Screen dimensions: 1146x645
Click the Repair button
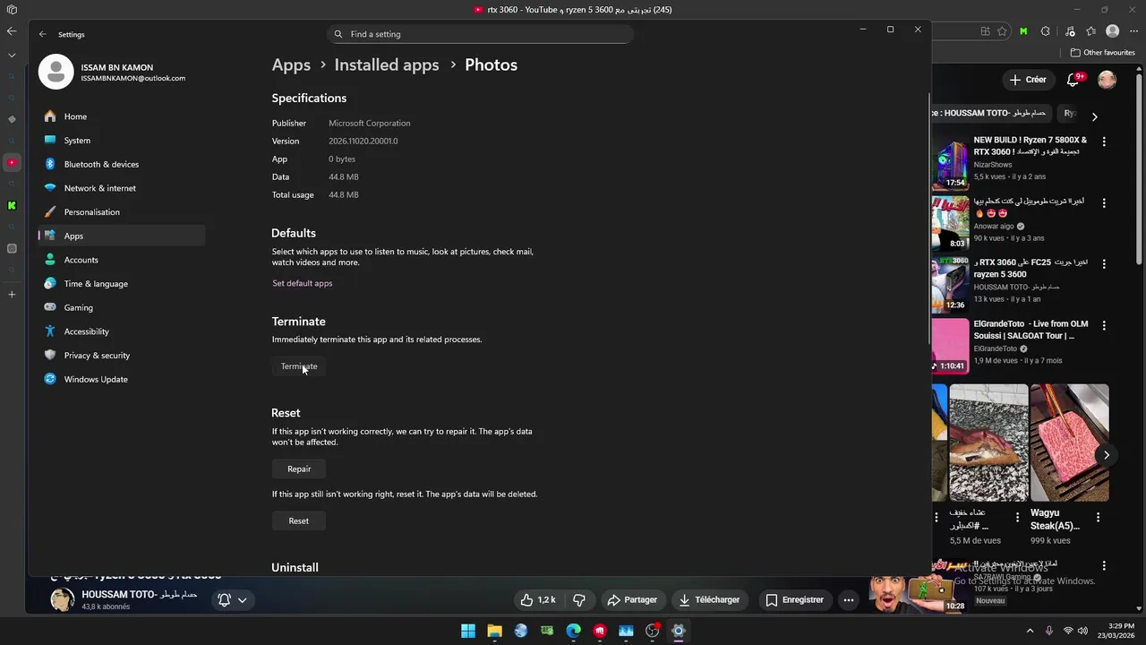(x=299, y=469)
